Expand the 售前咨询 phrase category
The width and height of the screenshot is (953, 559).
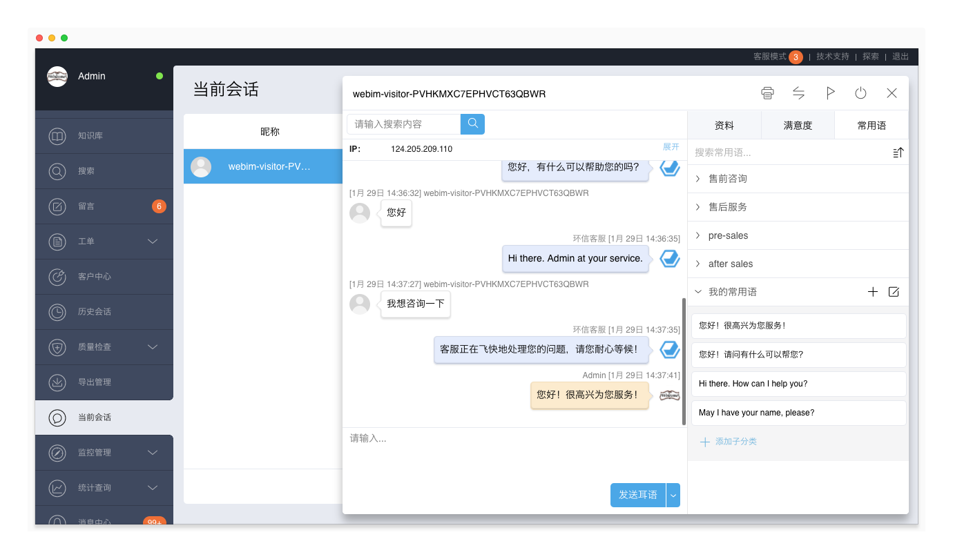click(x=728, y=179)
